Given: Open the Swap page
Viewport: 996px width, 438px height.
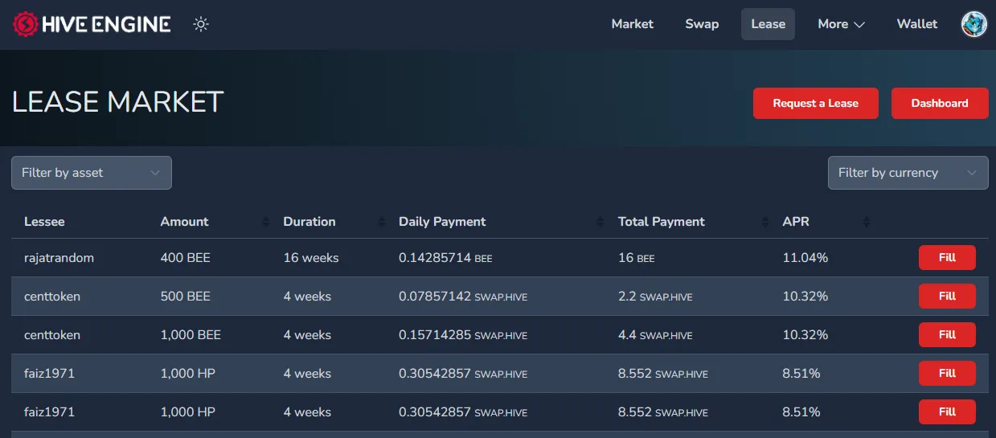Looking at the screenshot, I should 702,24.
